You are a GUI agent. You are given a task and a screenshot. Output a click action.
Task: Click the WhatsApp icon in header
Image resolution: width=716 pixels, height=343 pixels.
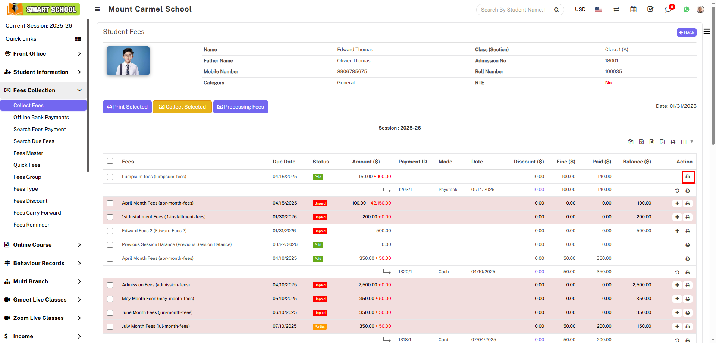[686, 9]
